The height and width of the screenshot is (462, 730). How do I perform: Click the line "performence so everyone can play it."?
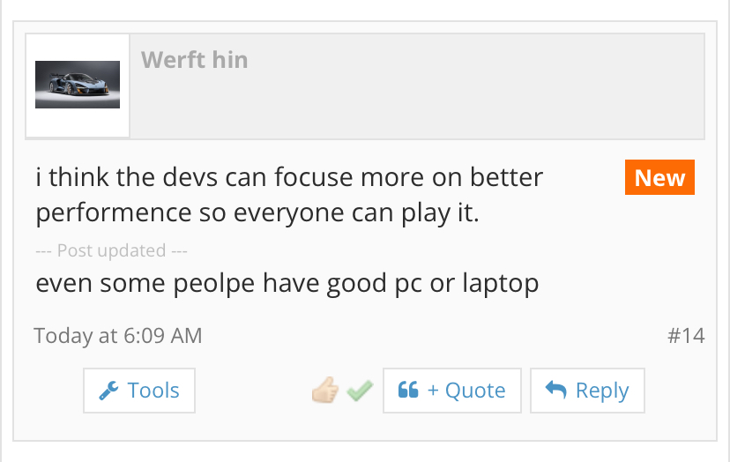pyautogui.click(x=257, y=212)
